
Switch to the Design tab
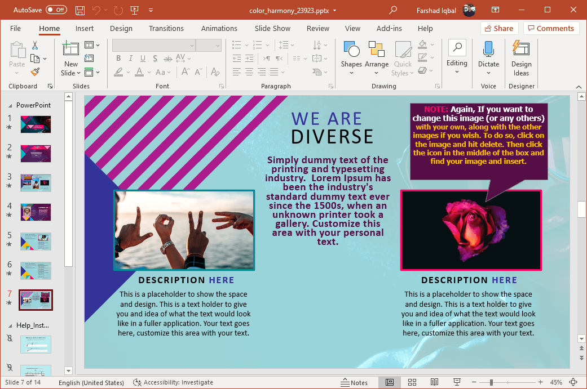coord(121,29)
